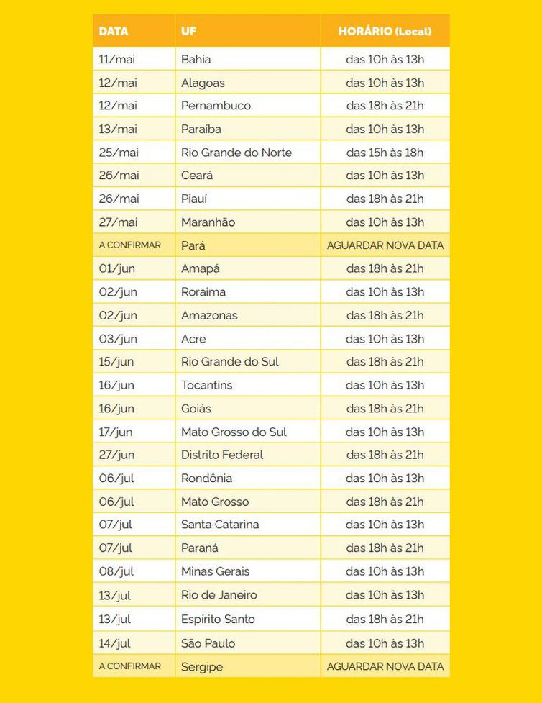Click the Distrito Federal cell
The height and width of the screenshot is (703, 542).
pyautogui.click(x=222, y=455)
